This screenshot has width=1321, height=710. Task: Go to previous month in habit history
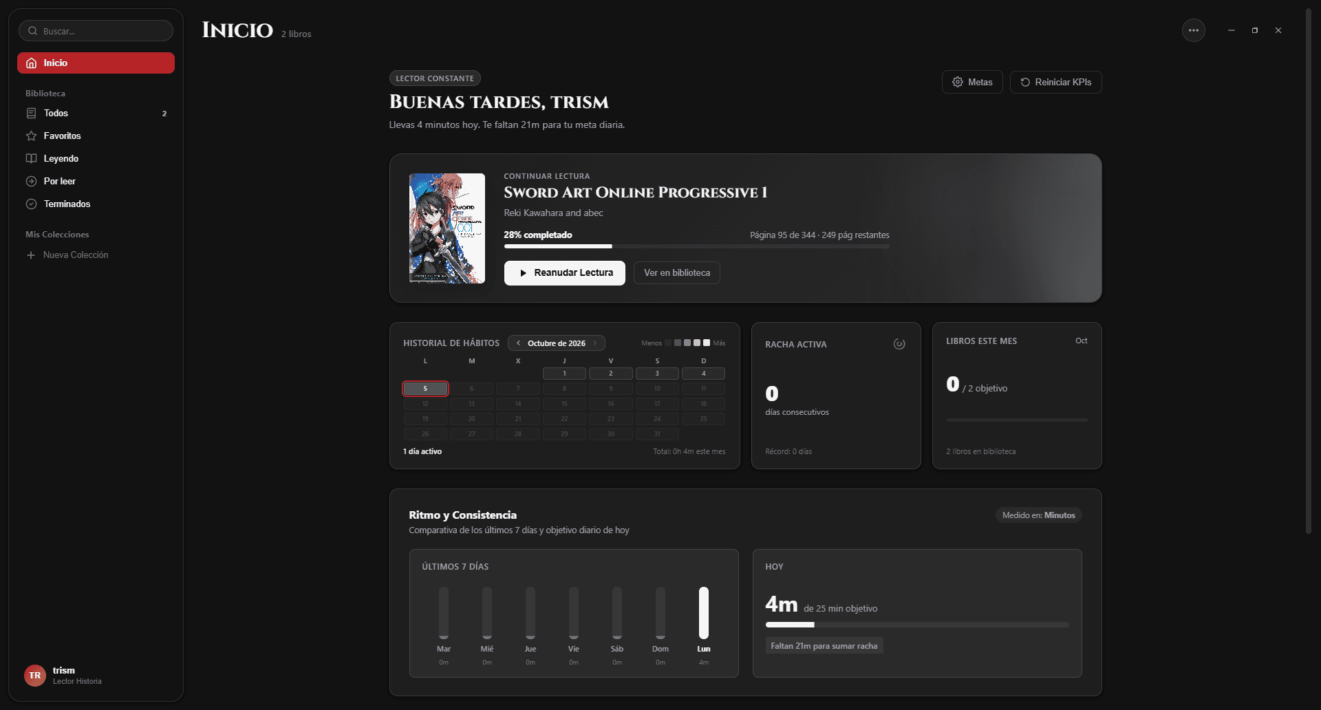518,343
